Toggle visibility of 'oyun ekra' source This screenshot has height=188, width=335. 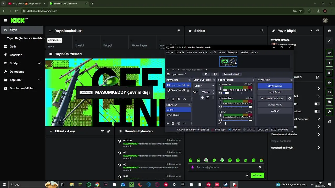[184, 85]
